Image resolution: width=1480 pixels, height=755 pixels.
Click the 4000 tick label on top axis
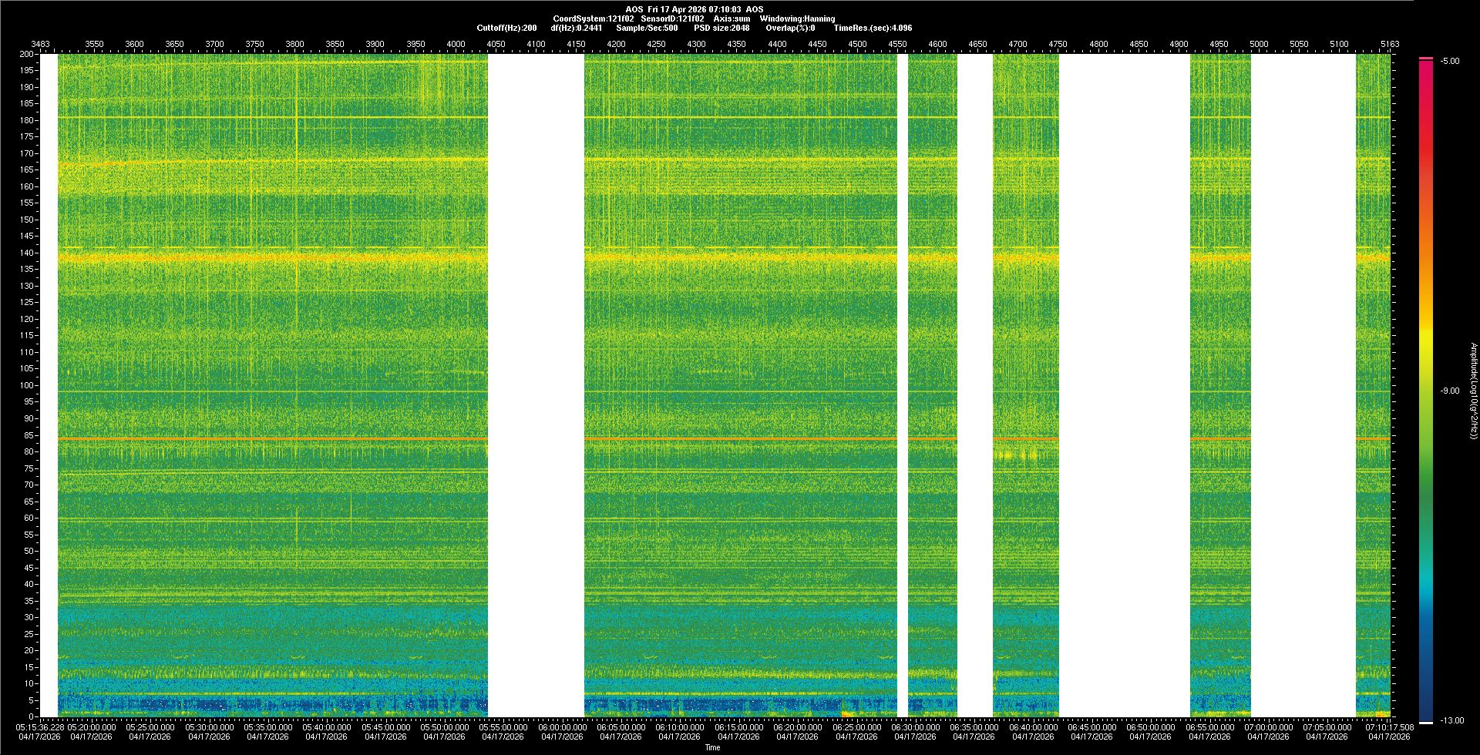pos(456,44)
